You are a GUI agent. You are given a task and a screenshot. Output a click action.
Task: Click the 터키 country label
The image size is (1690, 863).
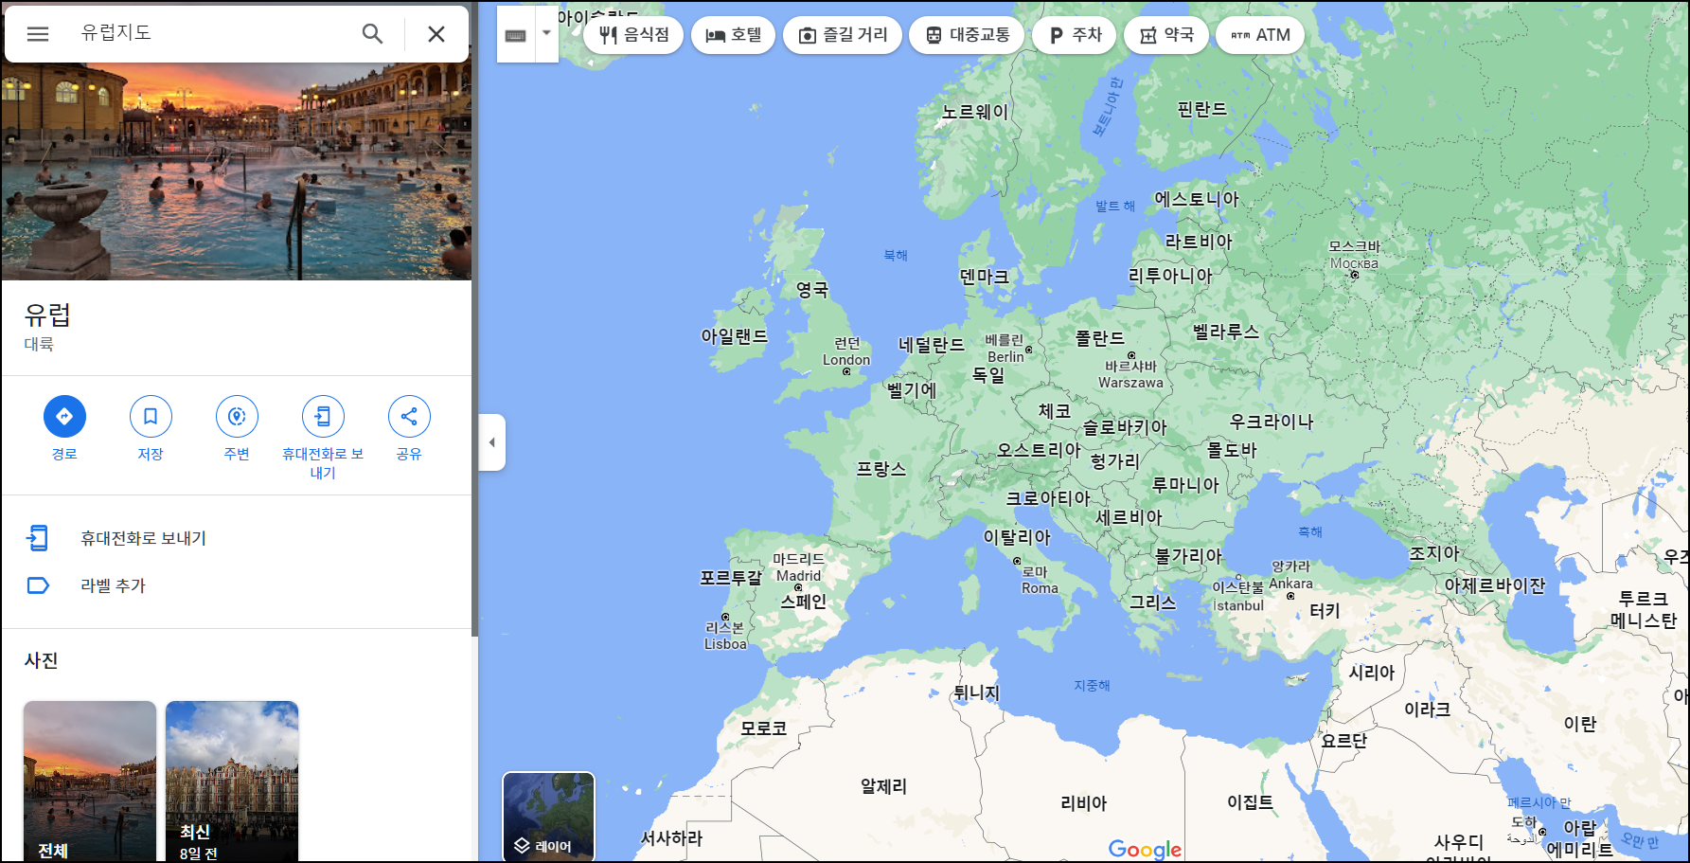point(1325,611)
